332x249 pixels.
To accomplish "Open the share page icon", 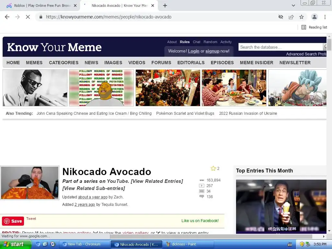I will (x=291, y=17).
